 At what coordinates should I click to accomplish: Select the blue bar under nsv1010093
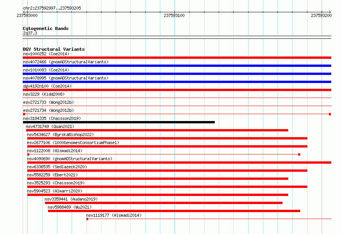click(x=177, y=74)
